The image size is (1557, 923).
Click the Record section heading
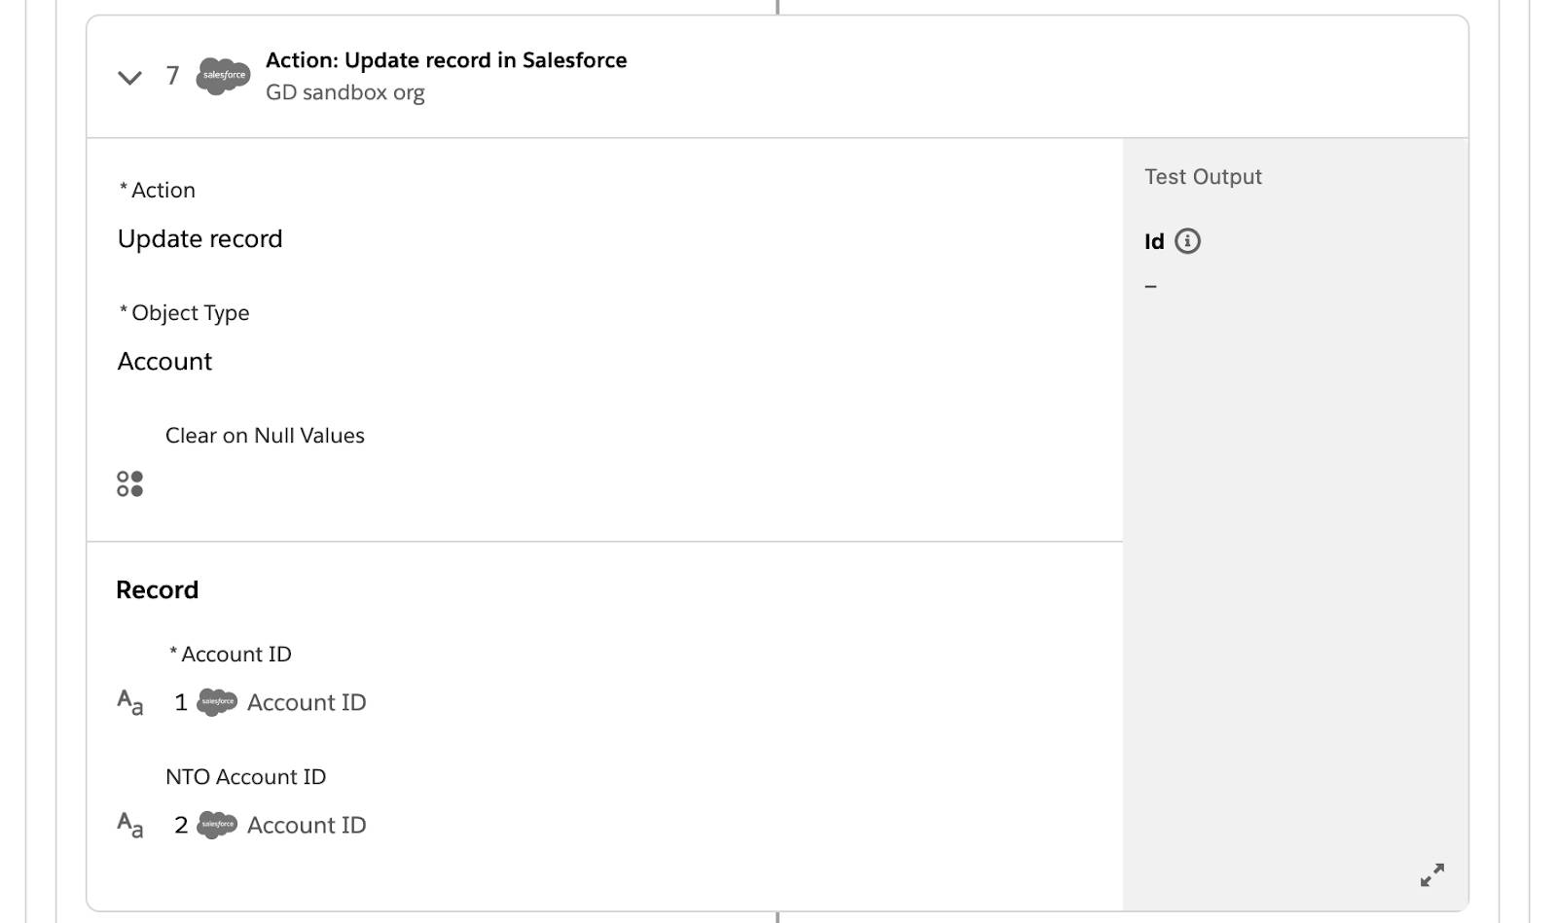158,590
